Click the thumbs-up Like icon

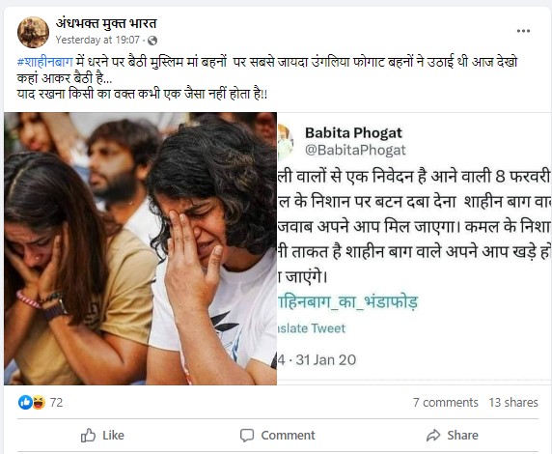88,435
